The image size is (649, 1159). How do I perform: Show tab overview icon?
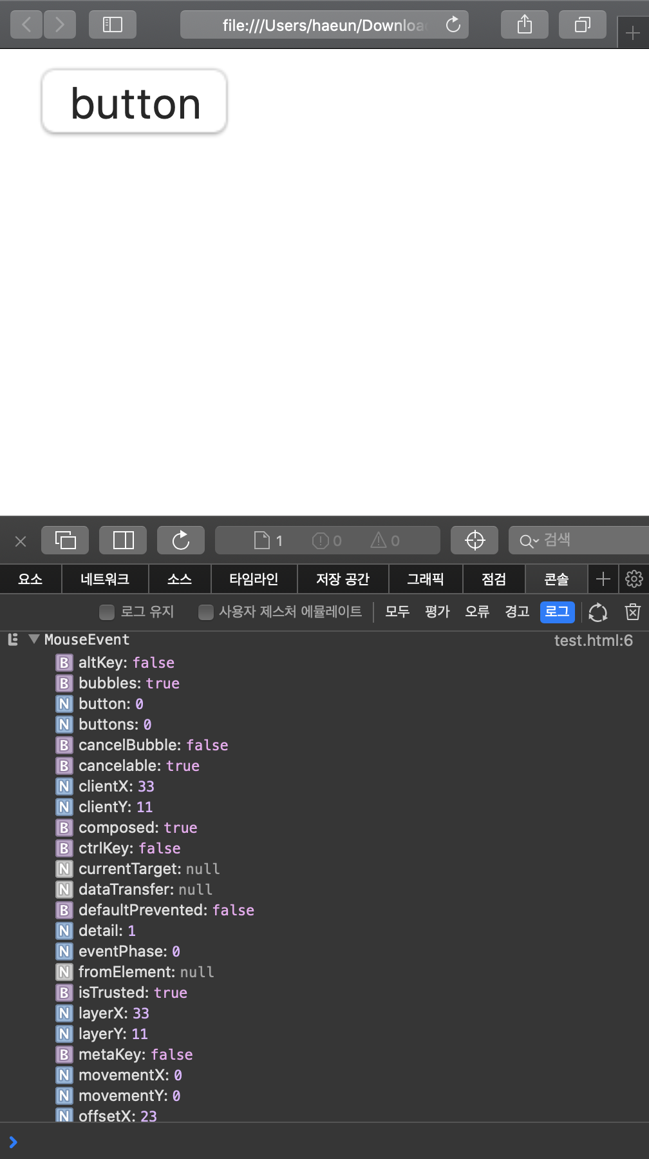pyautogui.click(x=583, y=24)
